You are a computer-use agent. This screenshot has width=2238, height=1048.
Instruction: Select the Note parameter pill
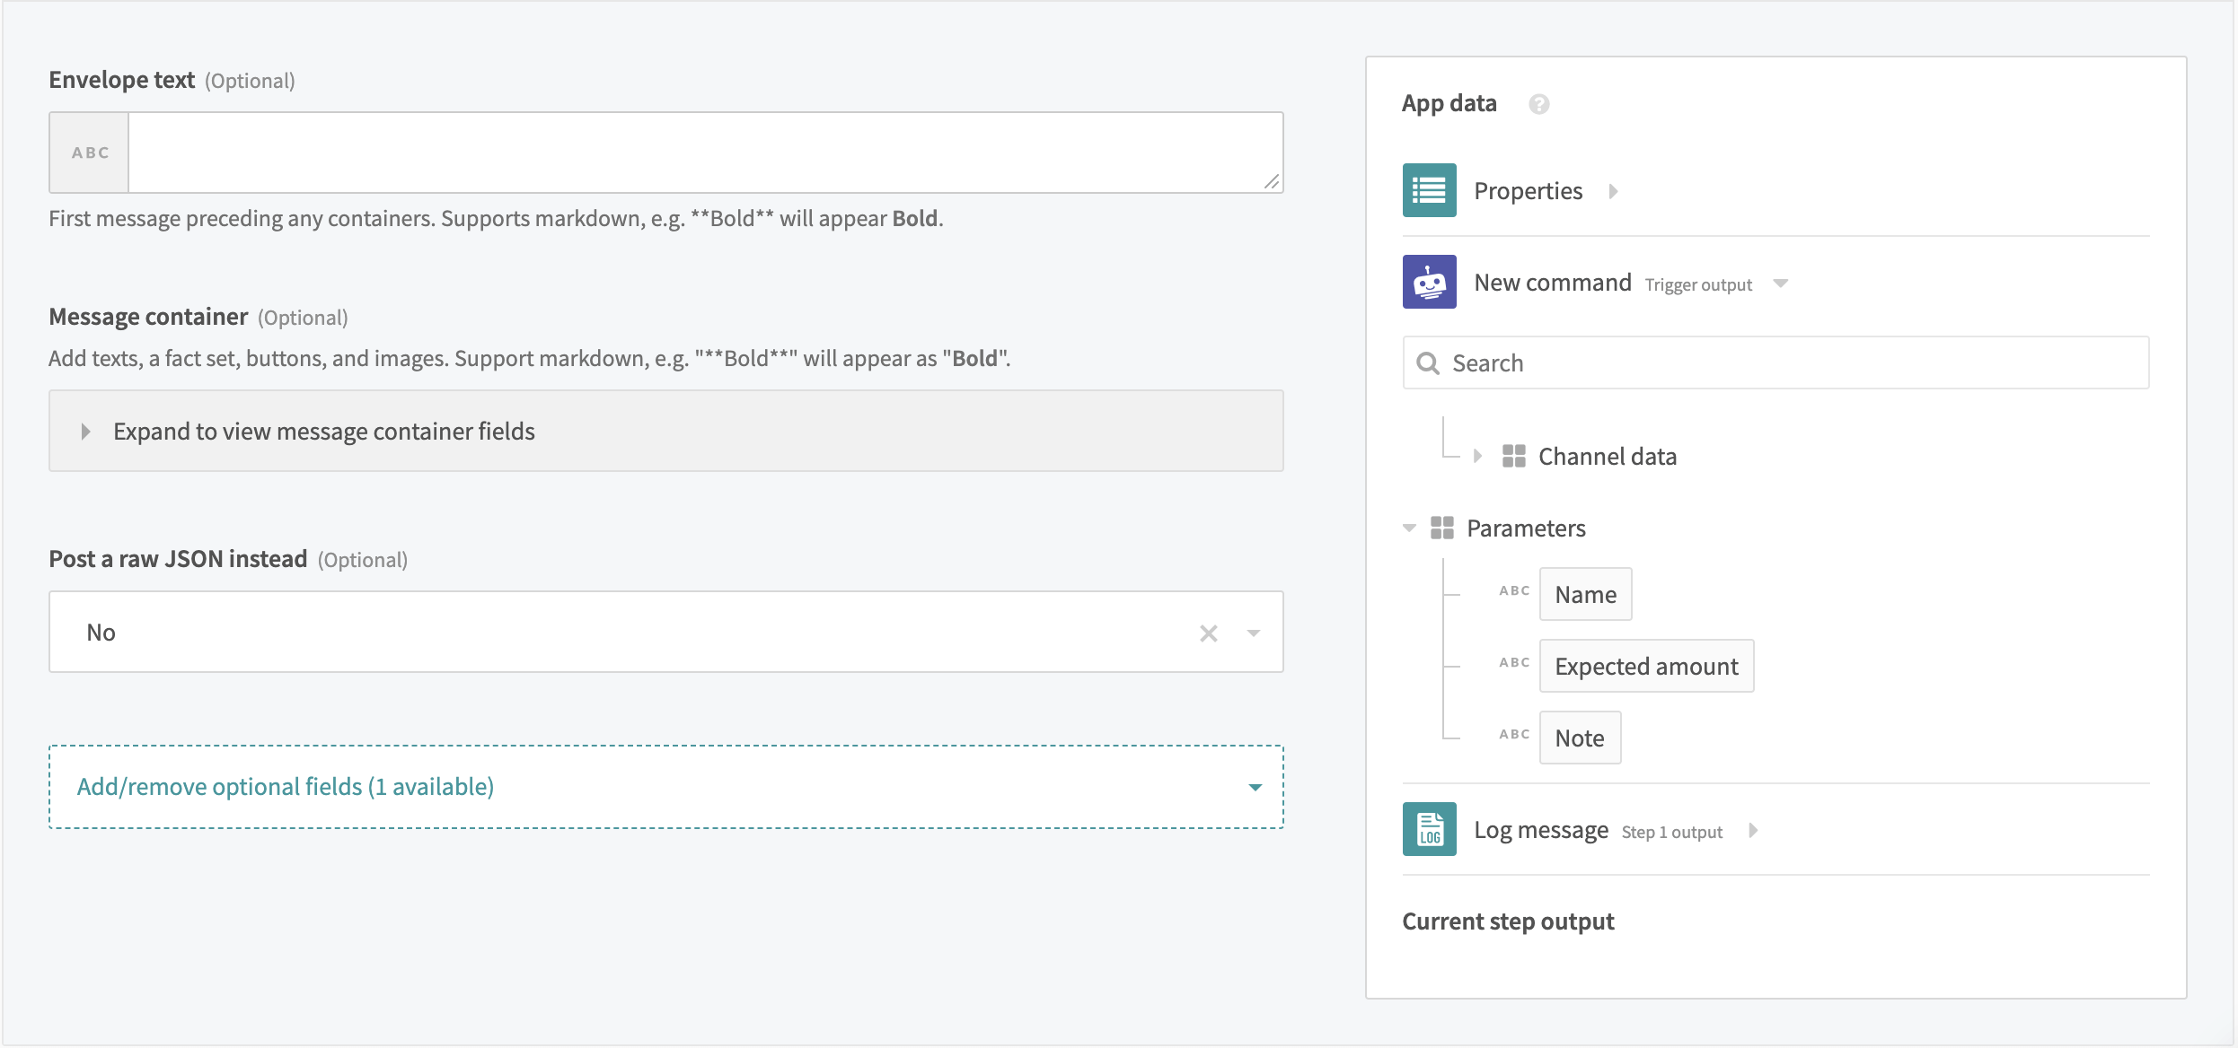[x=1579, y=738]
